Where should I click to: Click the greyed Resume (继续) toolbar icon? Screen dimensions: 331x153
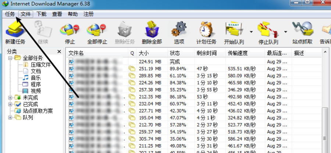pos(43,29)
